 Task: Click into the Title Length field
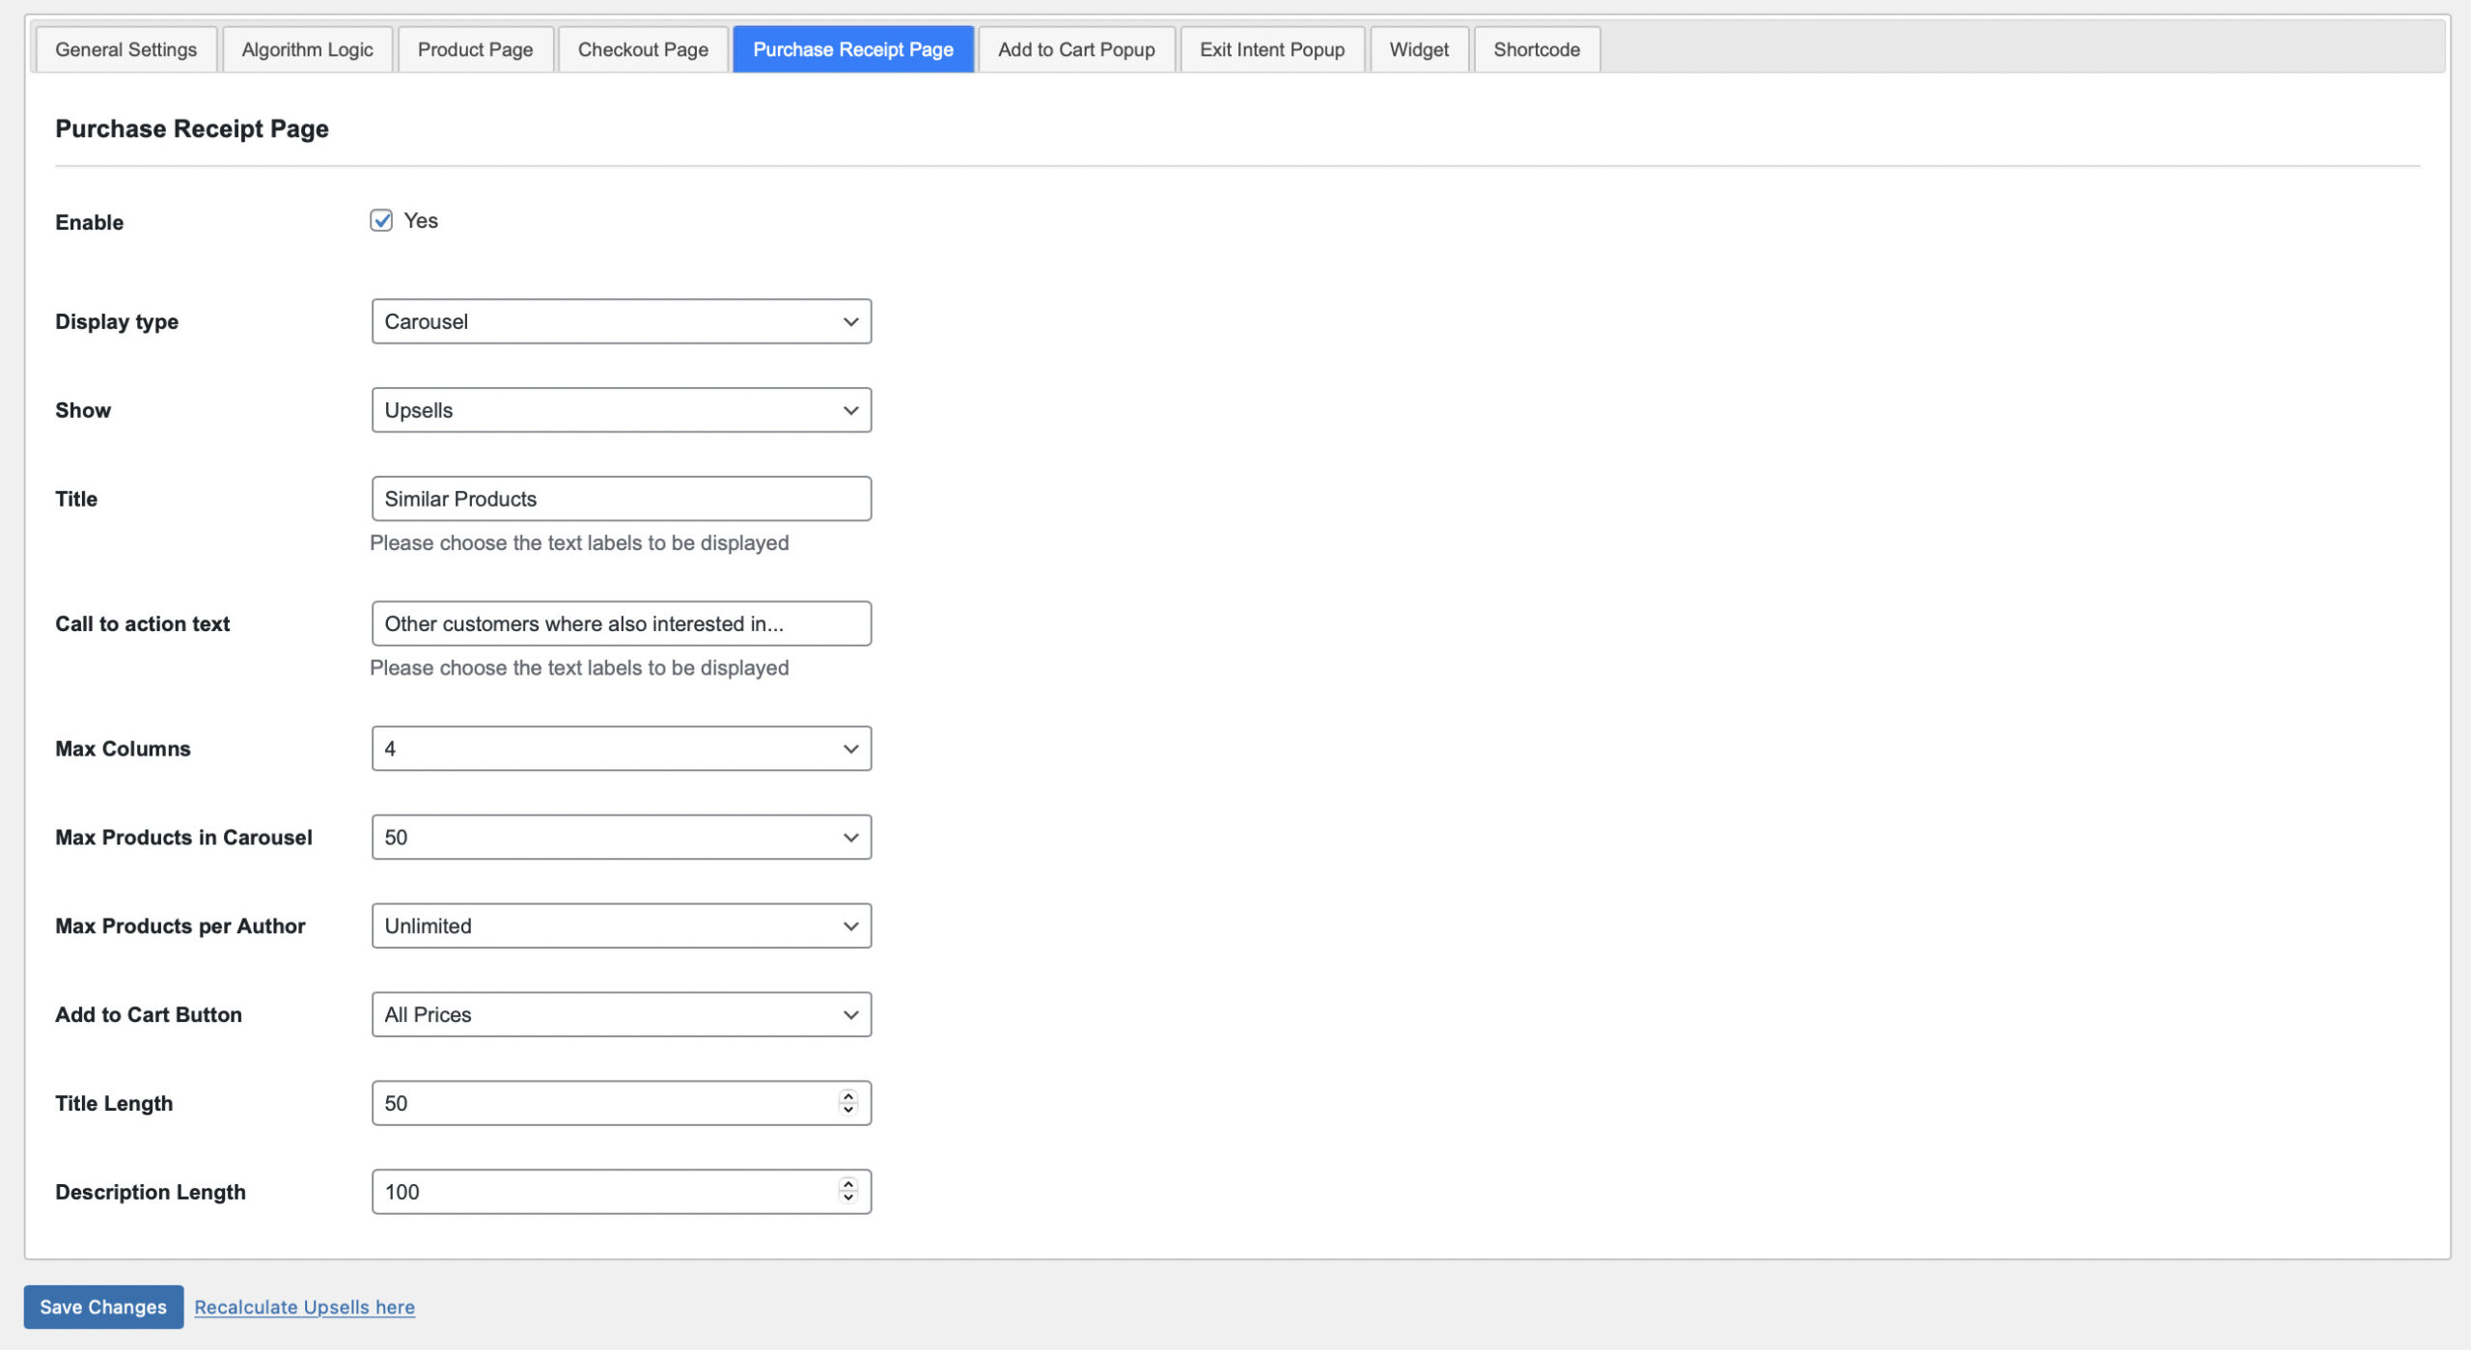click(x=622, y=1104)
